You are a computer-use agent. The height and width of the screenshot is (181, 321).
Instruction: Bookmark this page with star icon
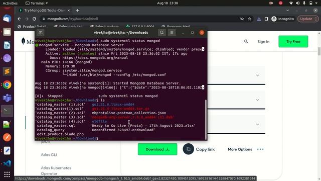(249, 19)
